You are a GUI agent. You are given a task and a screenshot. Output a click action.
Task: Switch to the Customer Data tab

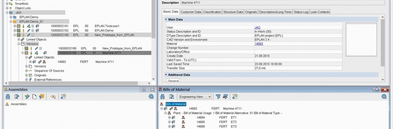tap(191, 12)
